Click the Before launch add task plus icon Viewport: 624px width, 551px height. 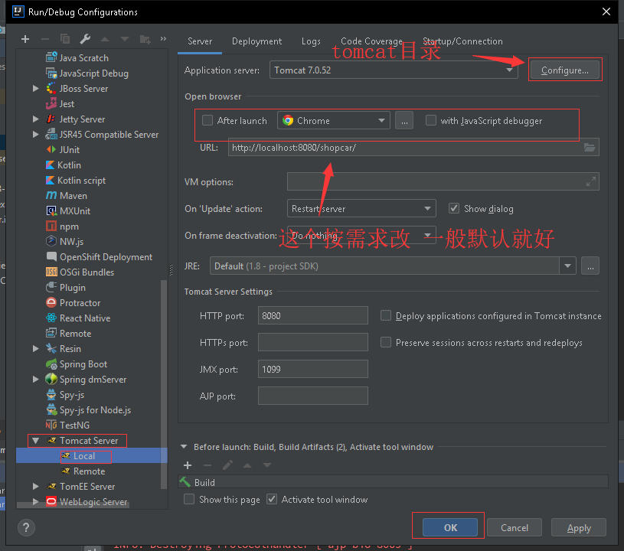tap(188, 465)
